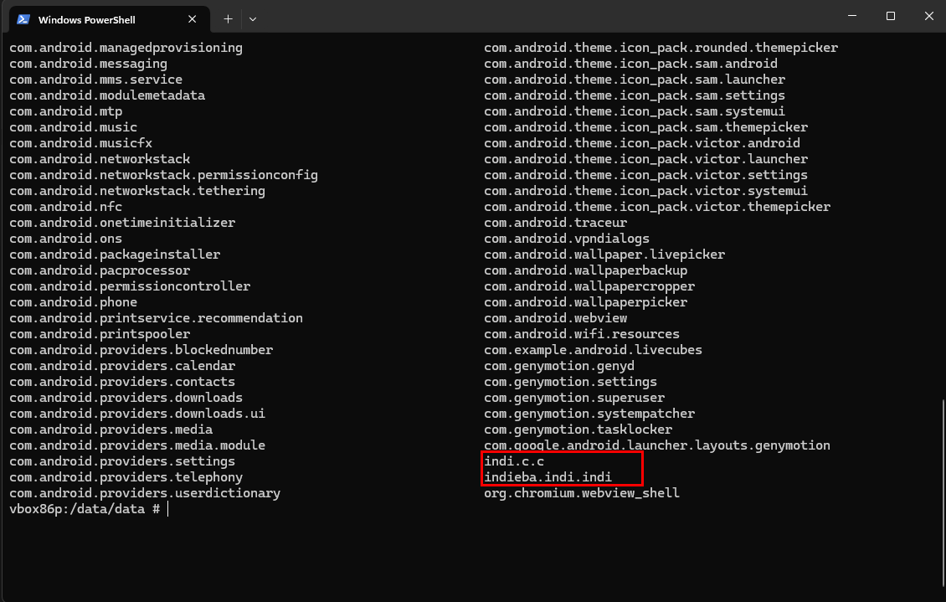
Task: Click the text com.android.providers.telephony
Action: [126, 477]
